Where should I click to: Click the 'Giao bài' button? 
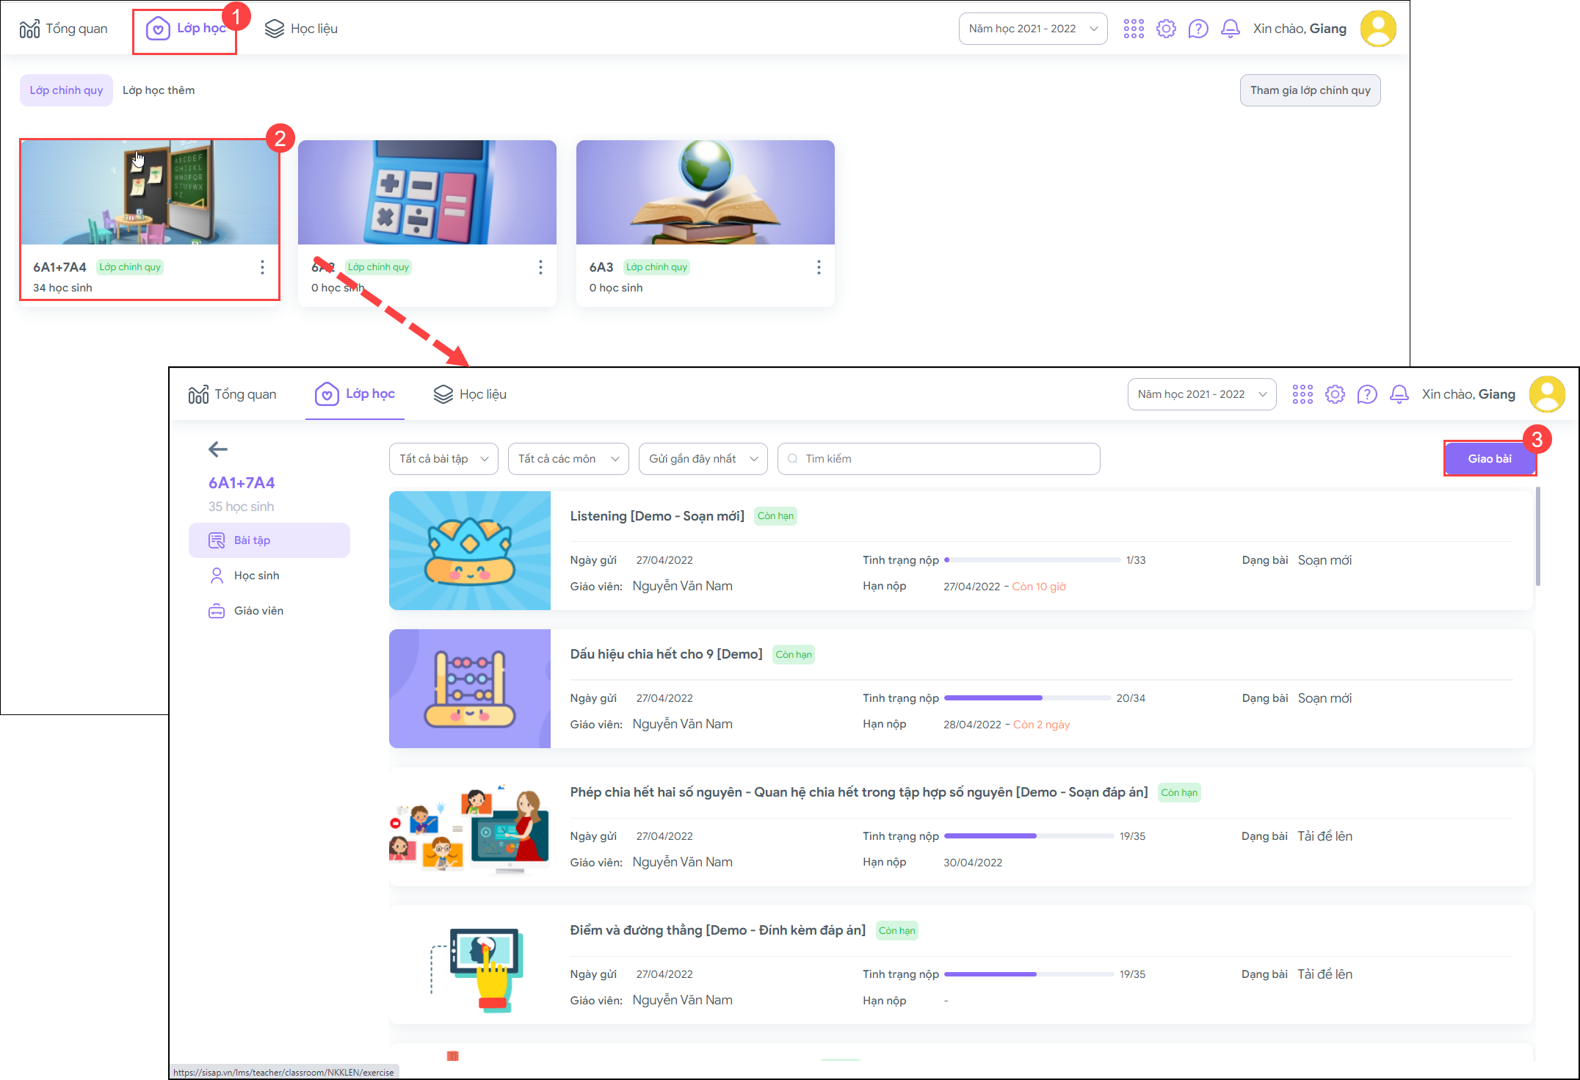[x=1489, y=459]
